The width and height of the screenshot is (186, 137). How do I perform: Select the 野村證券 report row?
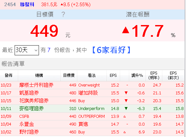[92, 132]
